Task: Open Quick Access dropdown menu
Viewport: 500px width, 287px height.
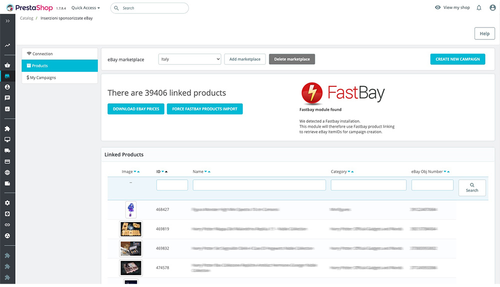Action: 85,7
